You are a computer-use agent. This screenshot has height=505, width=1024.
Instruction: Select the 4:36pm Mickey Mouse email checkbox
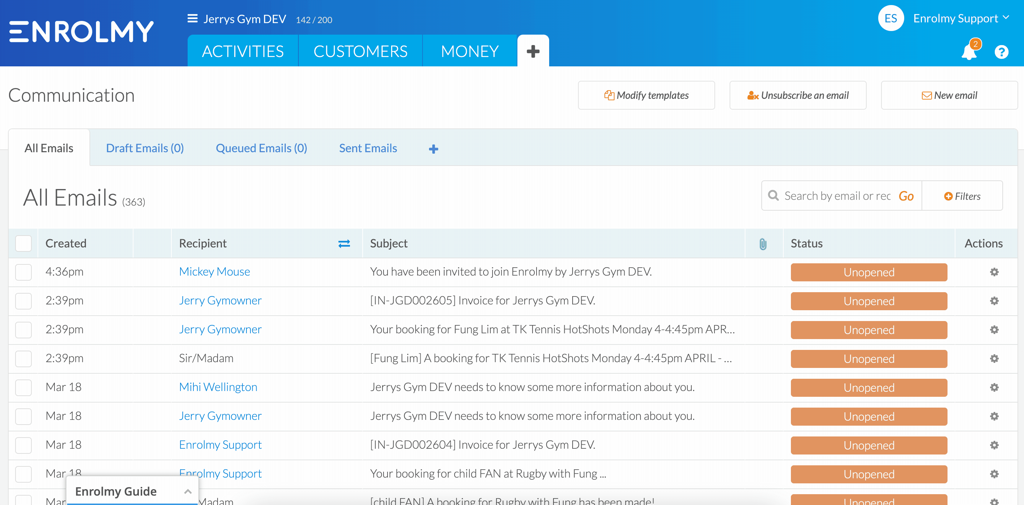[23, 272]
